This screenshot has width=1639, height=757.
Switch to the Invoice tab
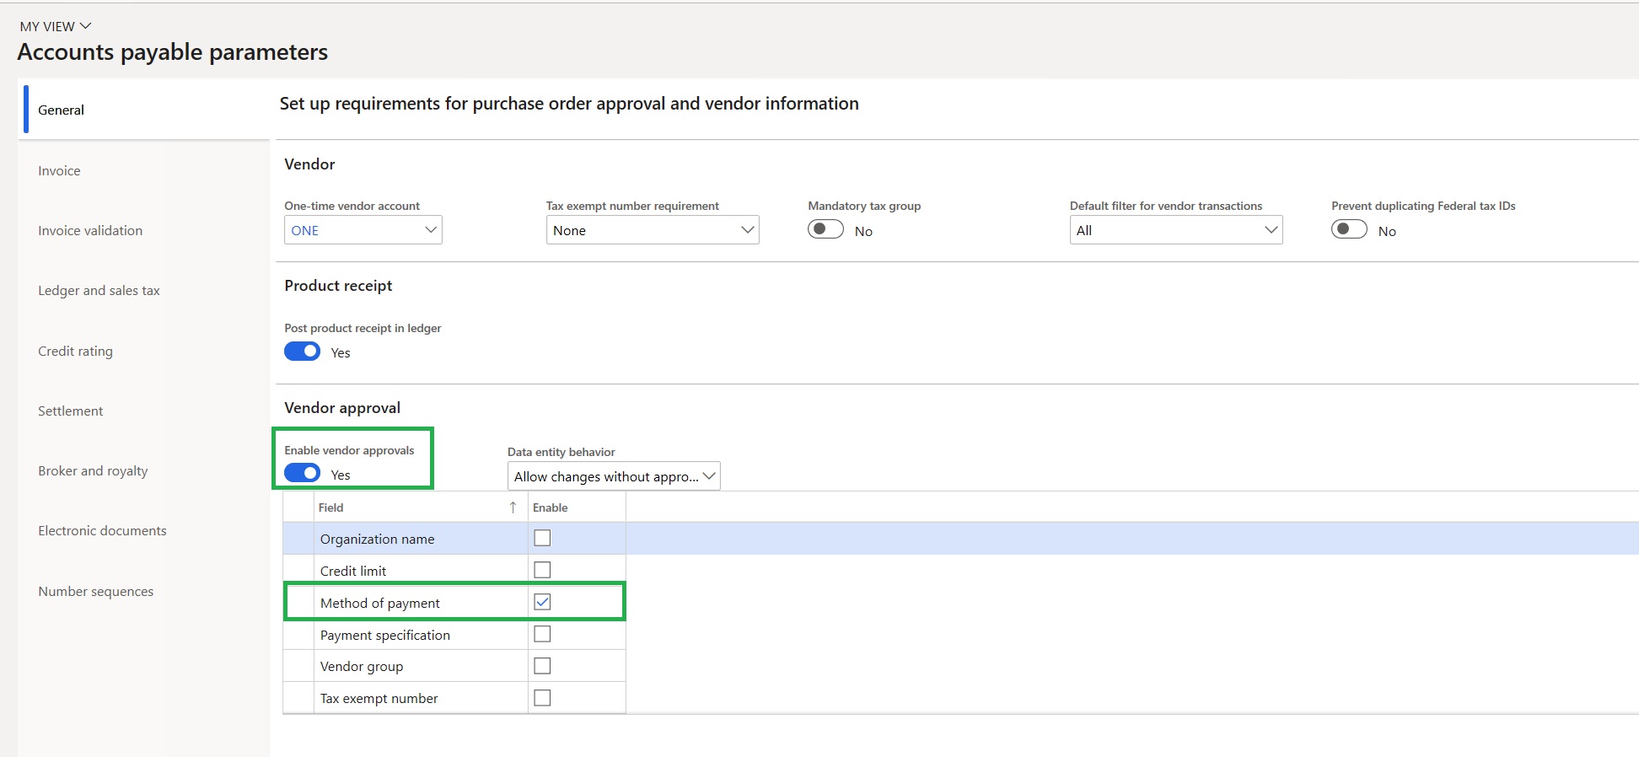(x=59, y=170)
